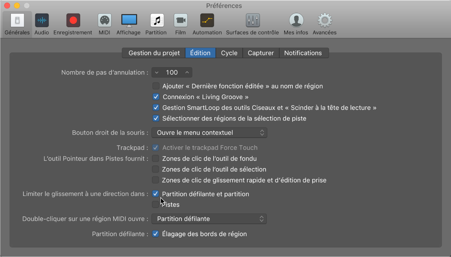This screenshot has height=257, width=451.
Task: Open the Bouton droit de la souris dropdown
Action: pyautogui.click(x=209, y=133)
